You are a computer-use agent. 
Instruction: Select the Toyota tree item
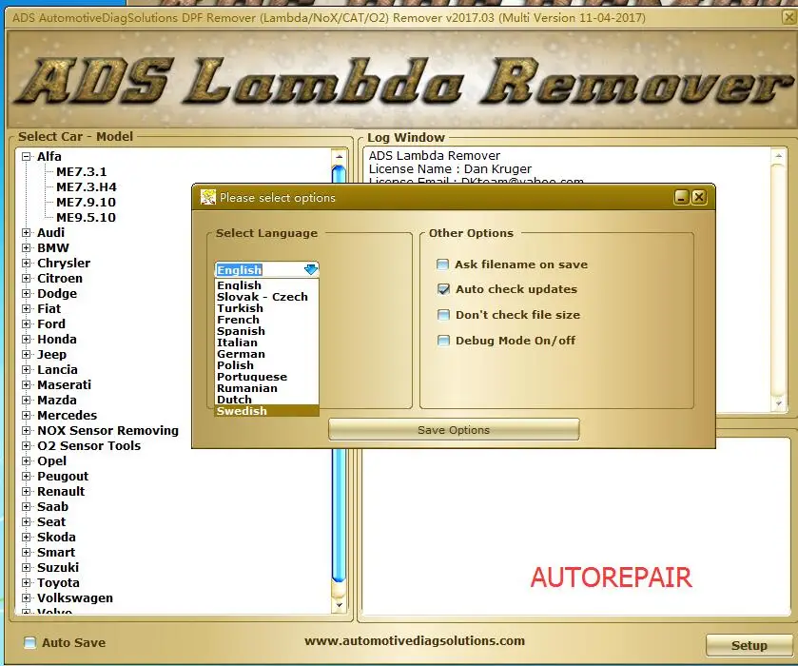[x=58, y=583]
